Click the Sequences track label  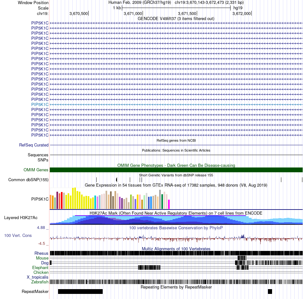pos(38,155)
